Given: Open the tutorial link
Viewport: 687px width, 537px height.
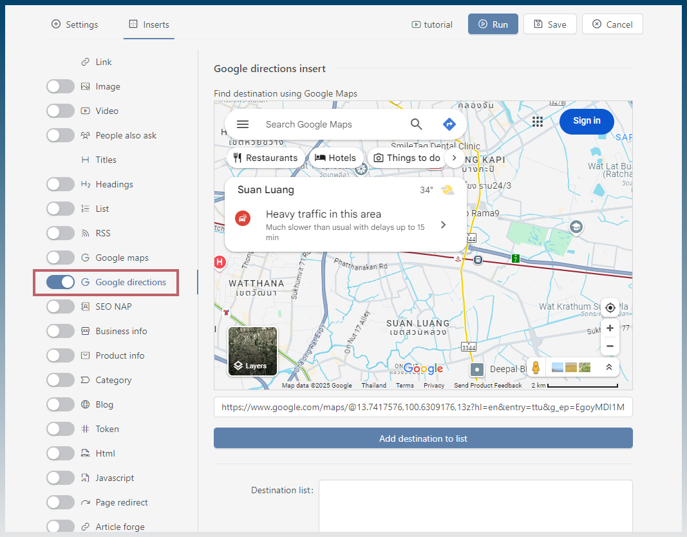Looking at the screenshot, I should click(x=432, y=24).
